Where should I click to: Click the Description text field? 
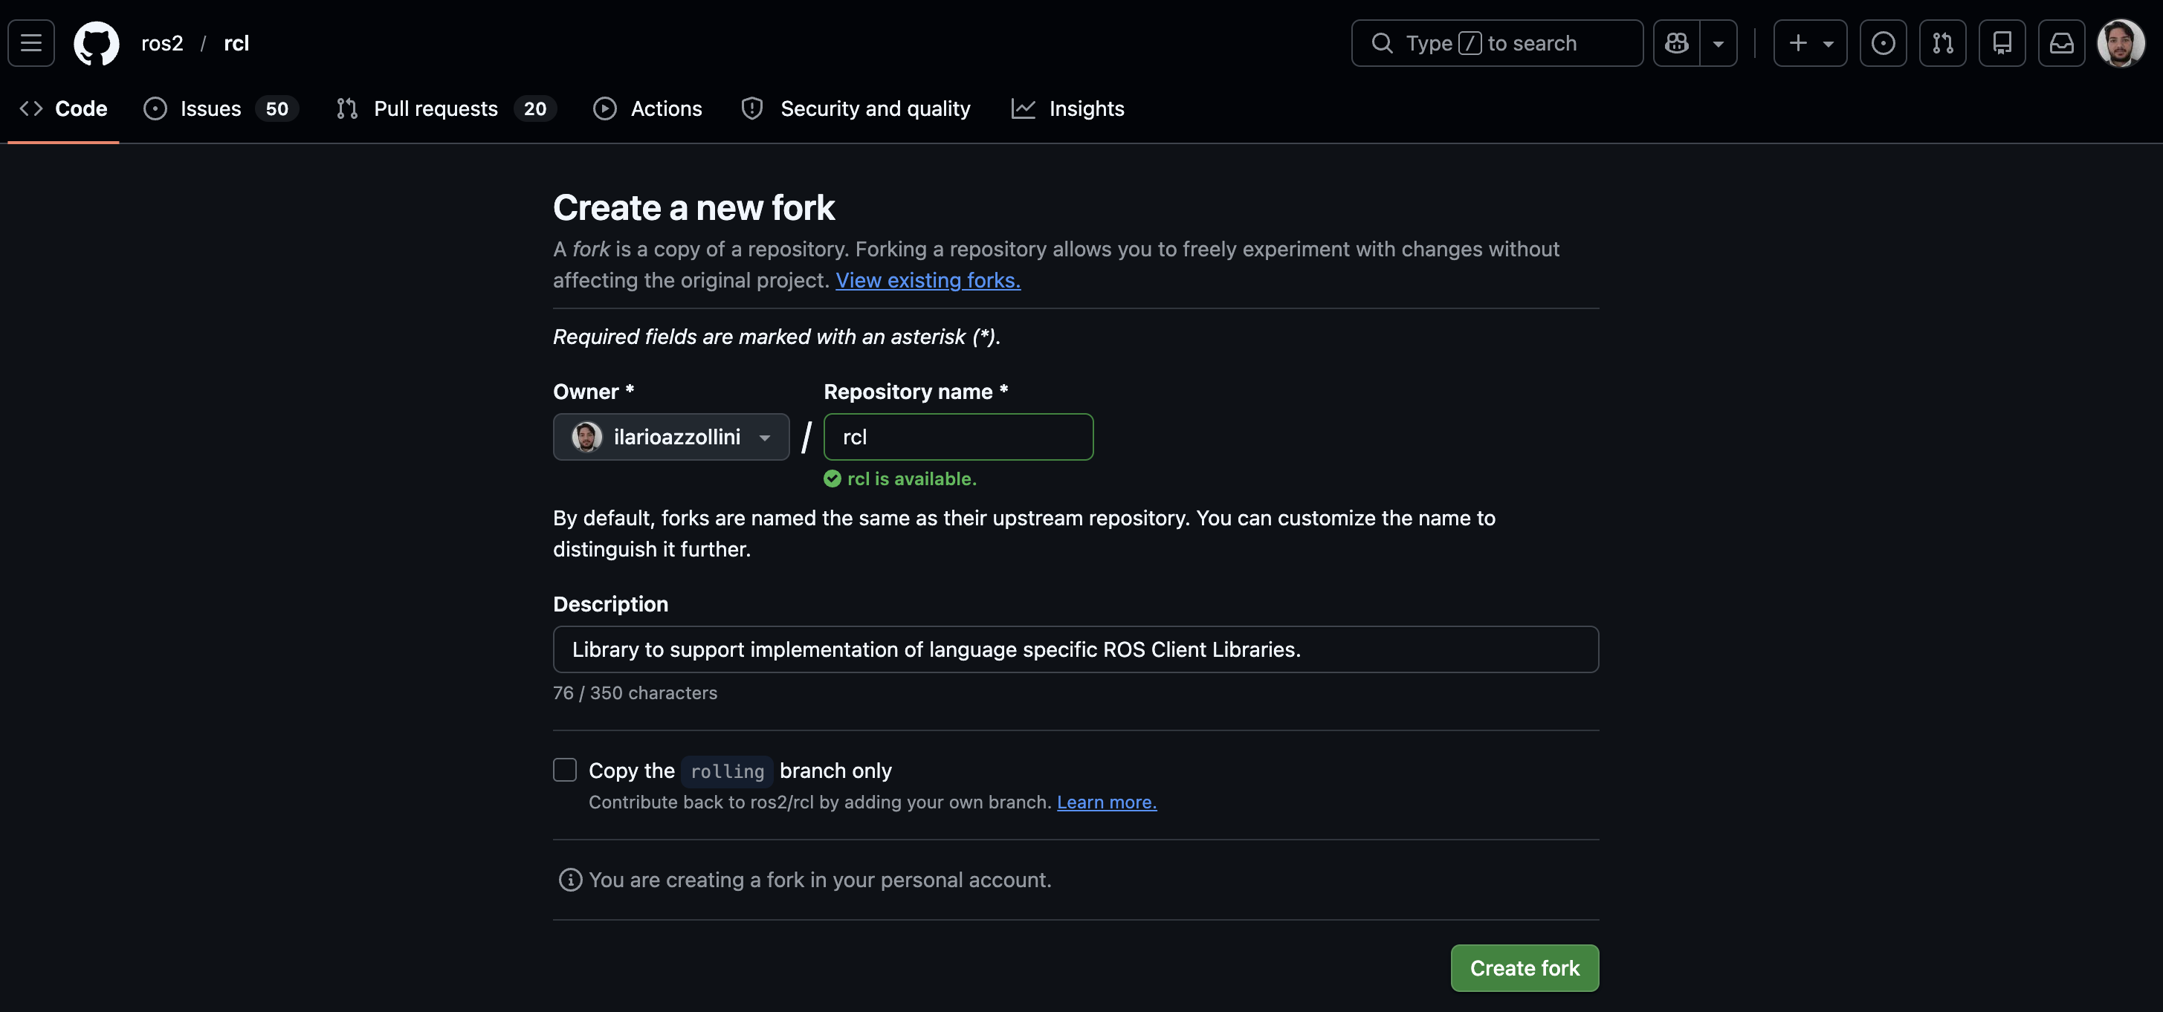pos(1076,649)
